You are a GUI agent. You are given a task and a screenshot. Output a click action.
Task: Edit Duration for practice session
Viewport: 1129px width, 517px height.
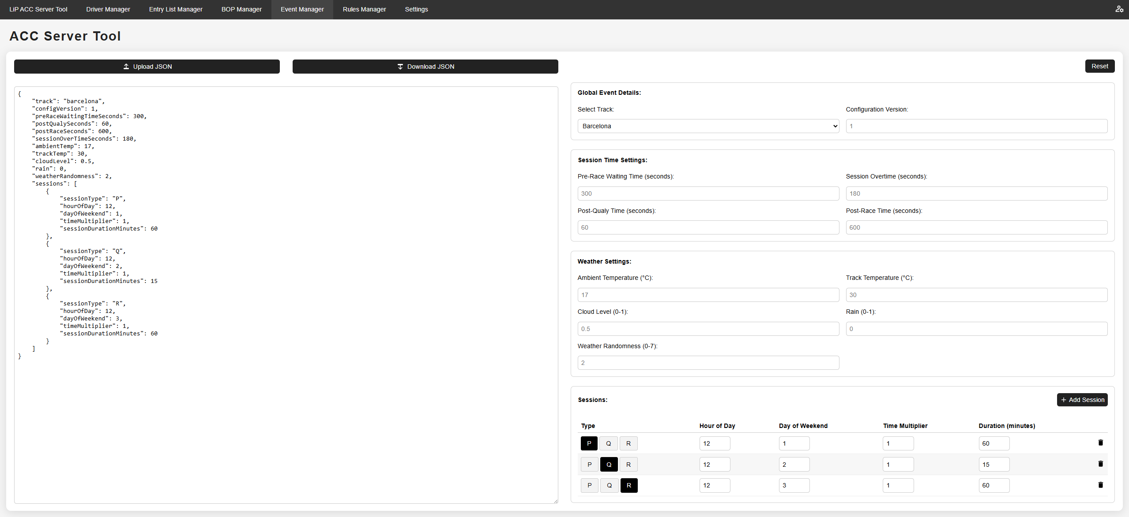pos(994,443)
